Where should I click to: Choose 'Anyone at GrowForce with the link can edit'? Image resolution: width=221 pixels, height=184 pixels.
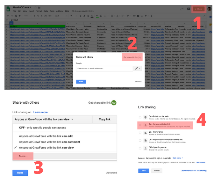[65, 136]
